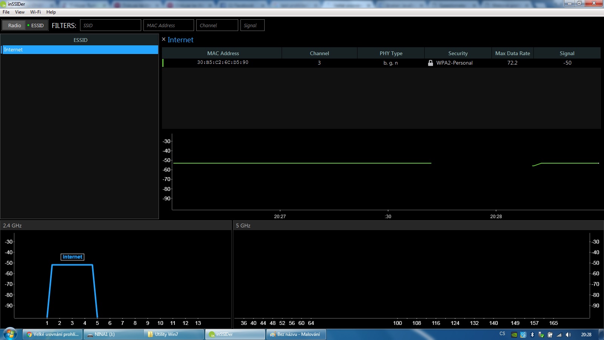The image size is (604, 340).
Task: Click the PHY type value b, g, n
Action: (x=391, y=63)
